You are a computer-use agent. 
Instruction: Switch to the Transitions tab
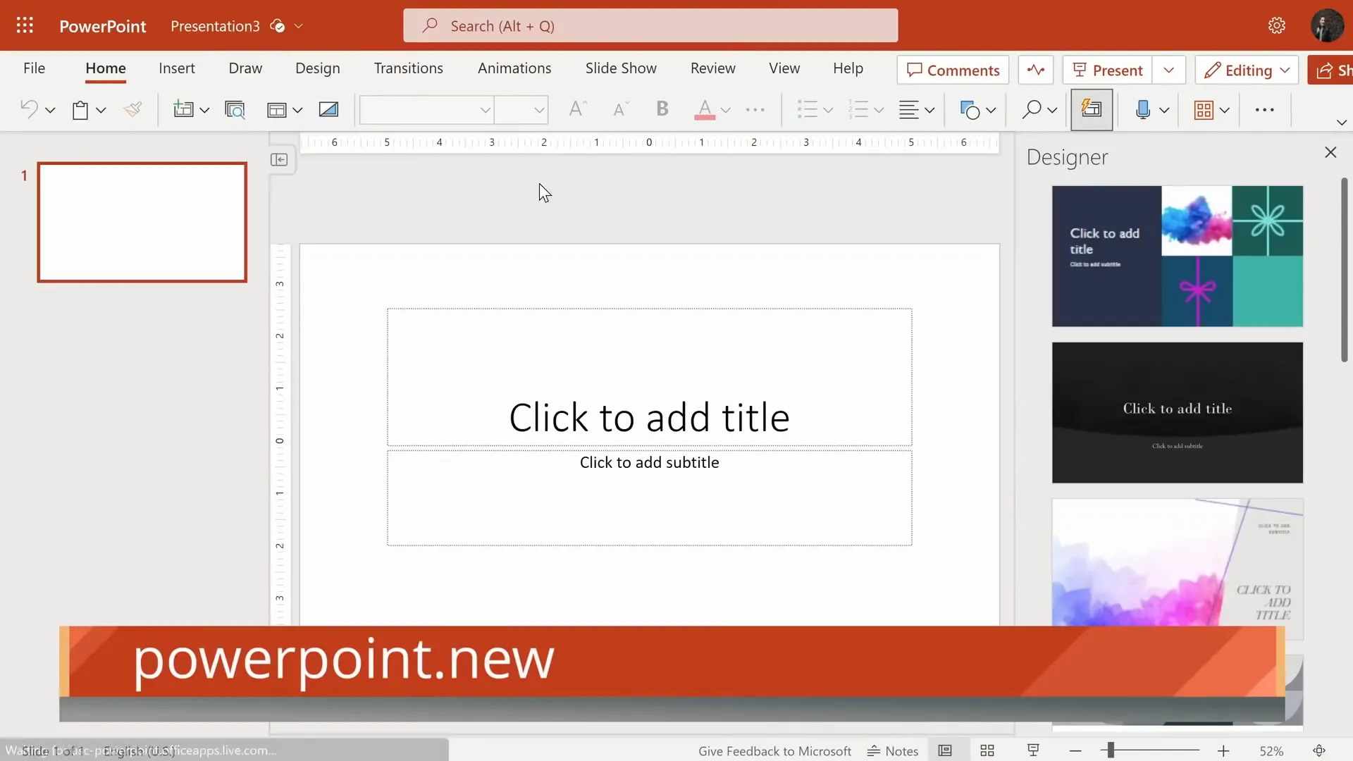[x=409, y=68]
